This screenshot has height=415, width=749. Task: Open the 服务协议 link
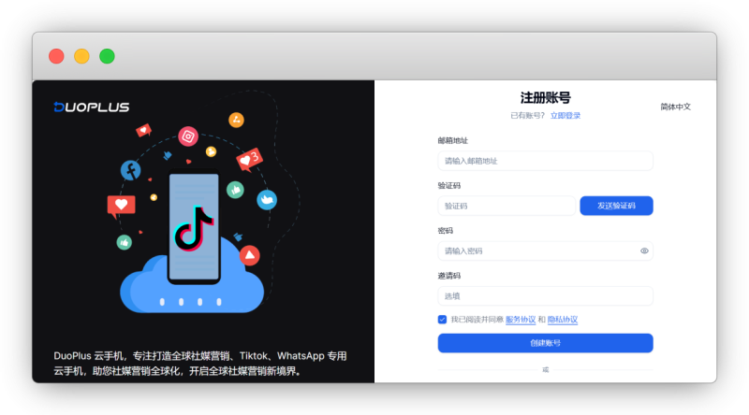[x=521, y=320]
